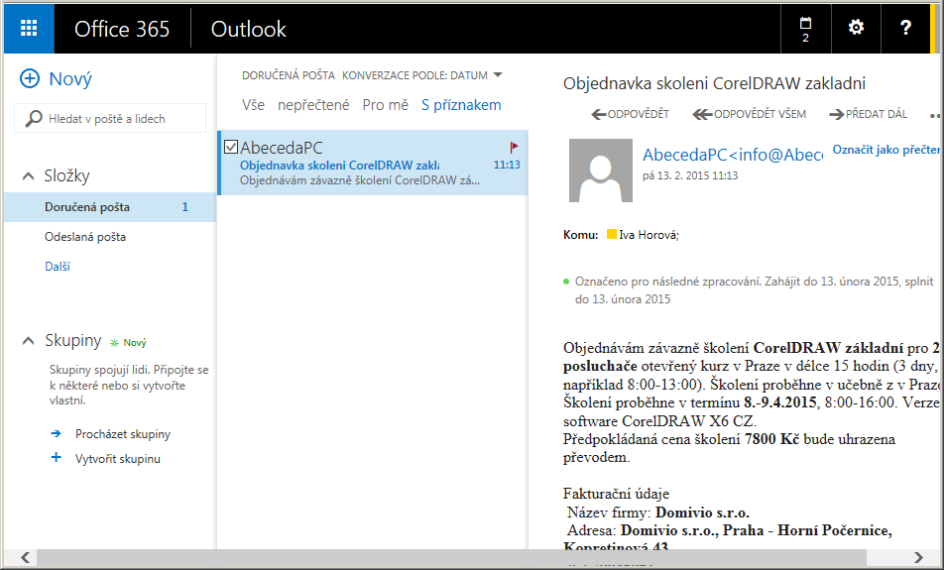Click the Procházet skupiny link
The height and width of the screenshot is (570, 944).
pyautogui.click(x=123, y=434)
